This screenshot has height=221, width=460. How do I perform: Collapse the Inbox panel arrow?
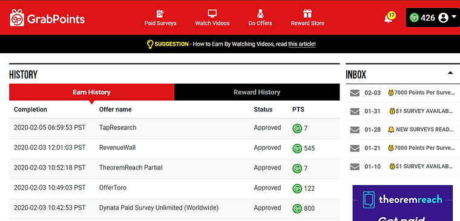(450, 73)
